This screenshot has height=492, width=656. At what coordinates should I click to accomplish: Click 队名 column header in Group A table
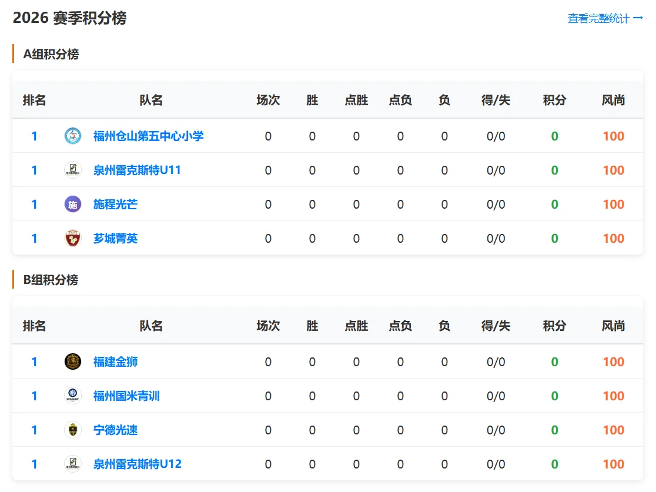[151, 101]
